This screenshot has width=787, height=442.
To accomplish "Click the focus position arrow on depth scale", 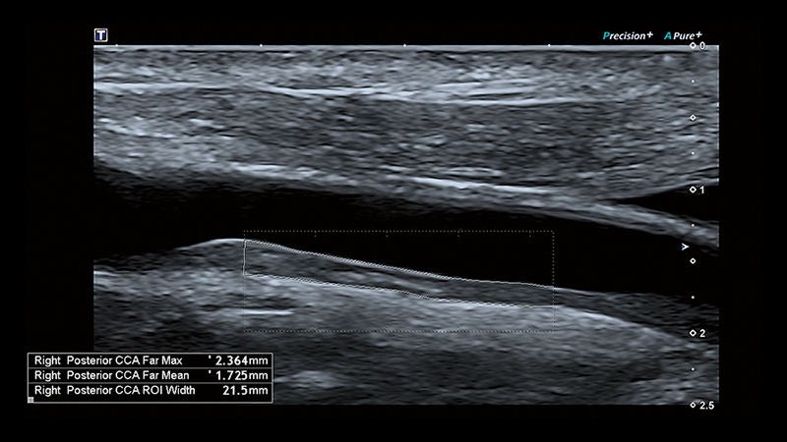I will point(685,248).
